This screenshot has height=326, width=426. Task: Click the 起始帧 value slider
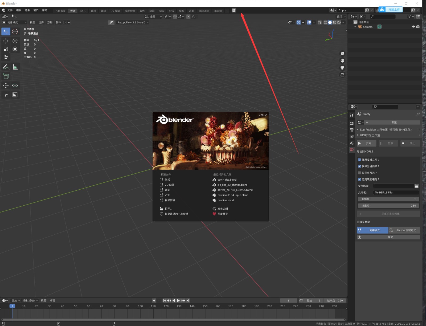tap(388, 199)
